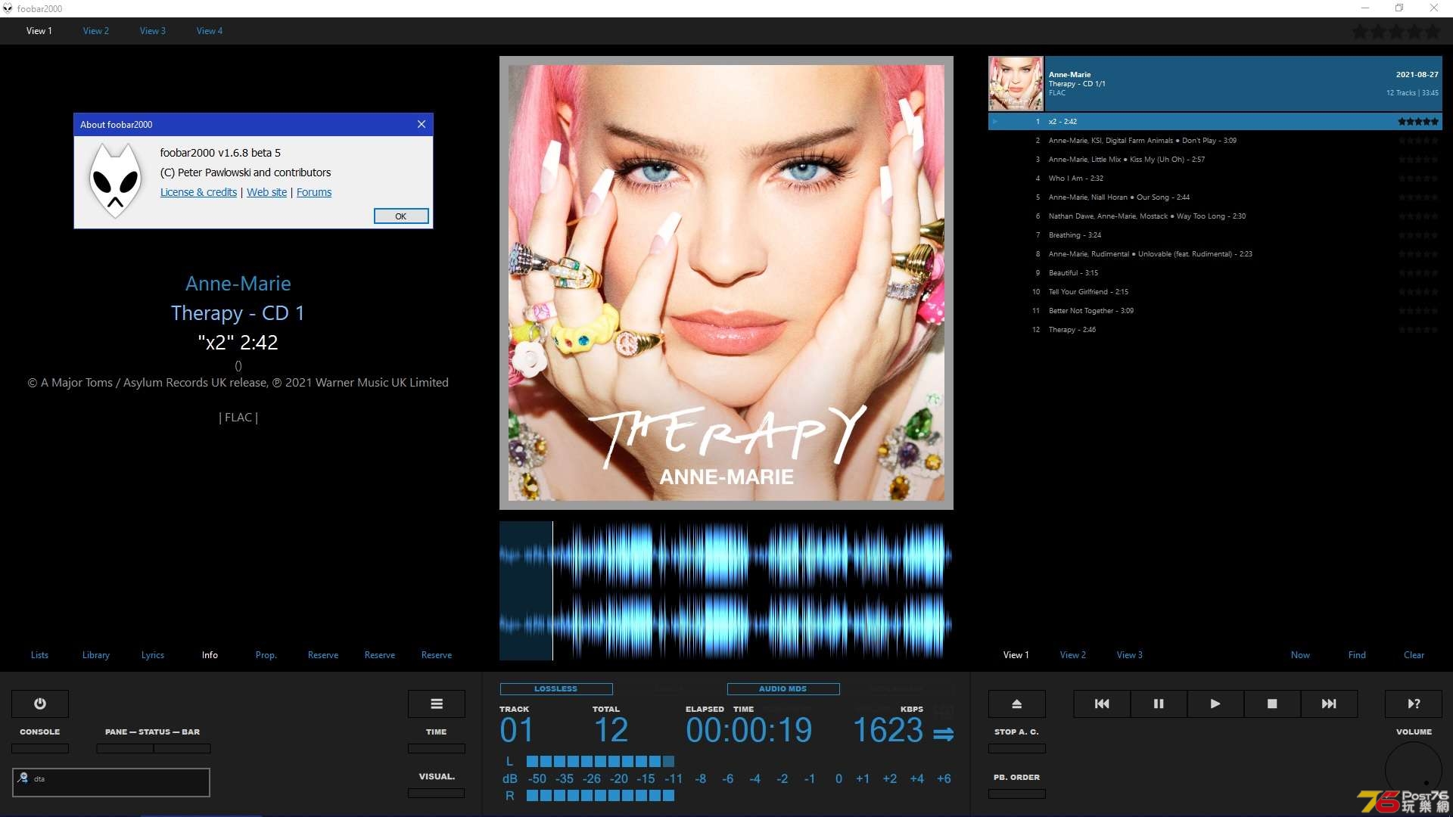1453x817 pixels.
Task: Rate the track x2 in the playlist row
Action: point(1417,122)
